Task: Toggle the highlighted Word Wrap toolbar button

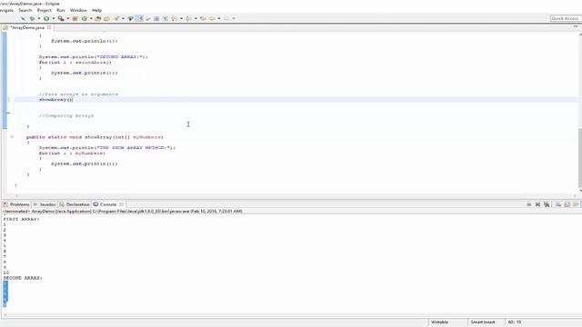Action: click(139, 18)
